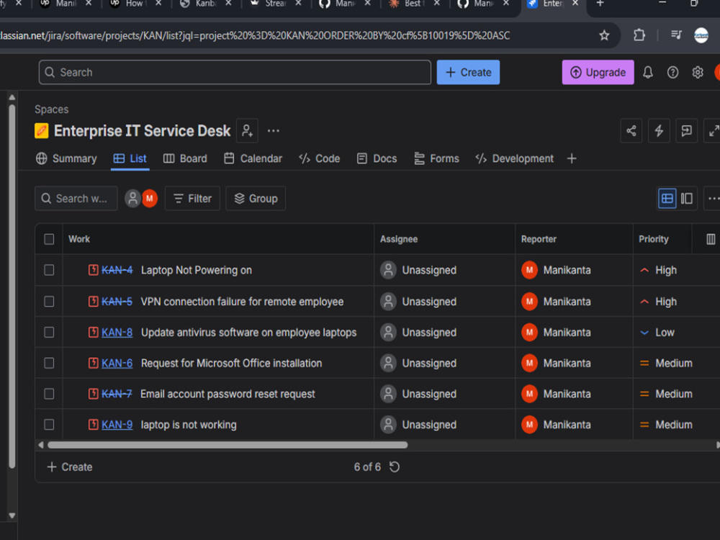Screen dimensions: 720x540
Task: Click the top Search field
Action: pos(235,72)
